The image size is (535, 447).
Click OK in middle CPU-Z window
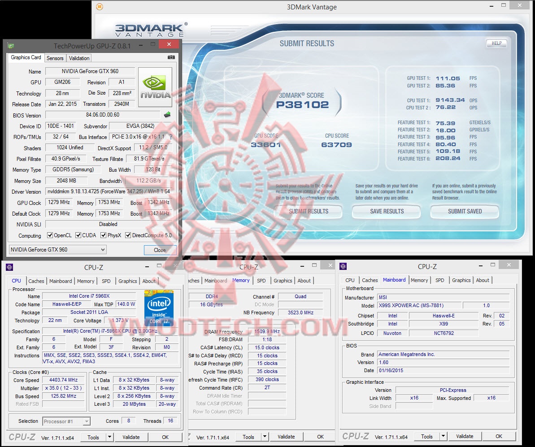[x=320, y=436]
